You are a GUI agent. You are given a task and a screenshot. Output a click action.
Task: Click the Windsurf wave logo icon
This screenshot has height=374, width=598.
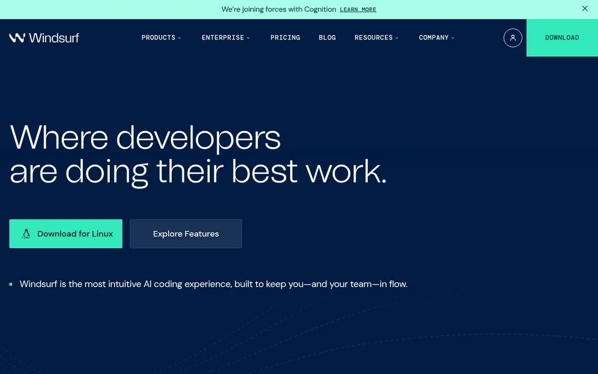coord(17,38)
